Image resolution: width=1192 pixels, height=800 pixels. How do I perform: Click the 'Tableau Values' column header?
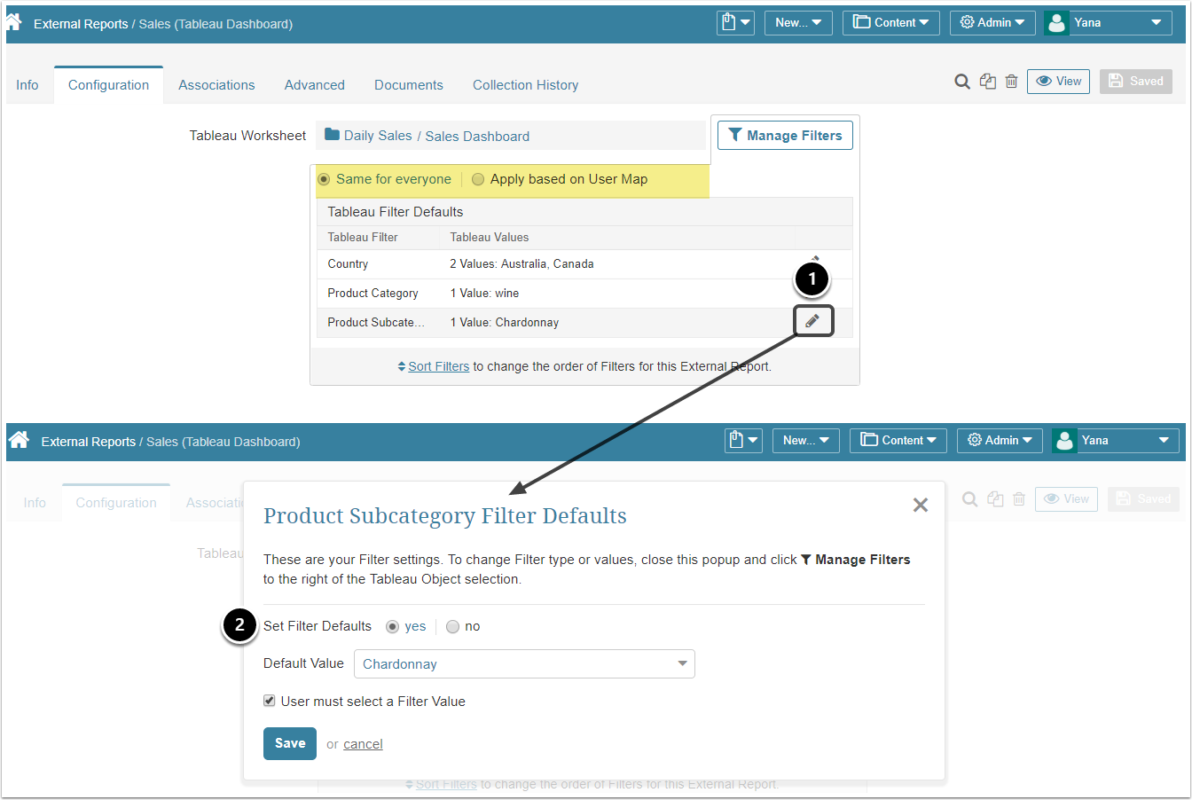[490, 238]
